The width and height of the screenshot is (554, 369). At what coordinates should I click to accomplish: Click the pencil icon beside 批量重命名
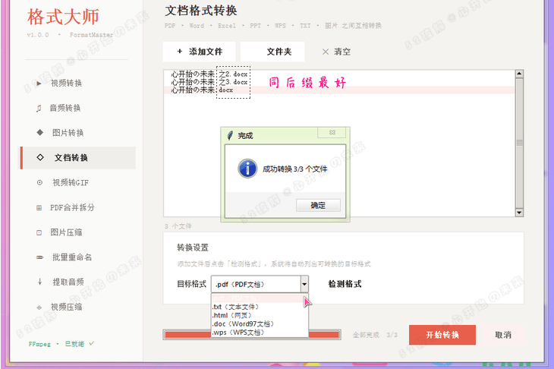point(40,257)
